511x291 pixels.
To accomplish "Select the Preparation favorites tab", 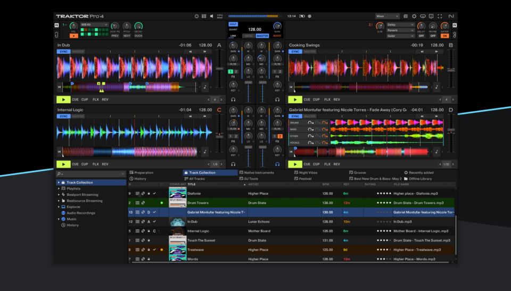I will coord(141,172).
